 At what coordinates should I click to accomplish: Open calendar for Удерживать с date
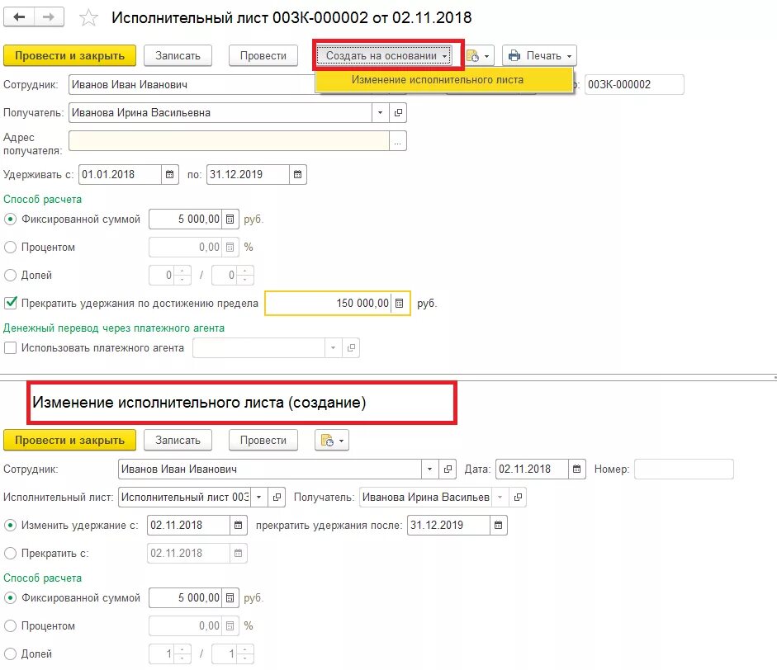pos(169,174)
